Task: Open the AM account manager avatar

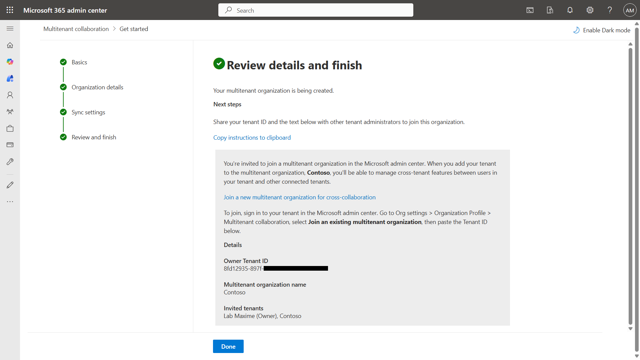Action: tap(630, 10)
